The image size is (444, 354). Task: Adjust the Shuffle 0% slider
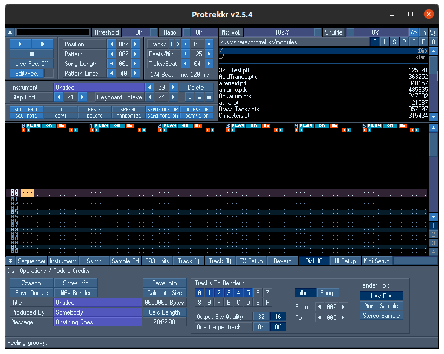tap(377, 32)
